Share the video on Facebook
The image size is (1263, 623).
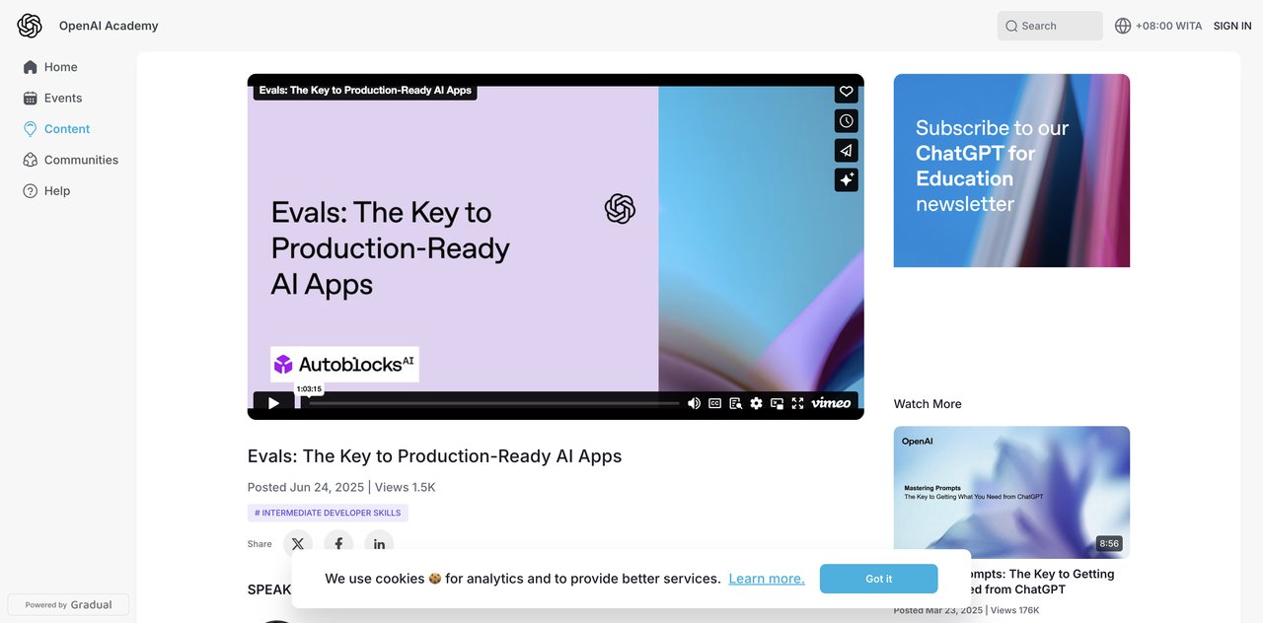(338, 543)
